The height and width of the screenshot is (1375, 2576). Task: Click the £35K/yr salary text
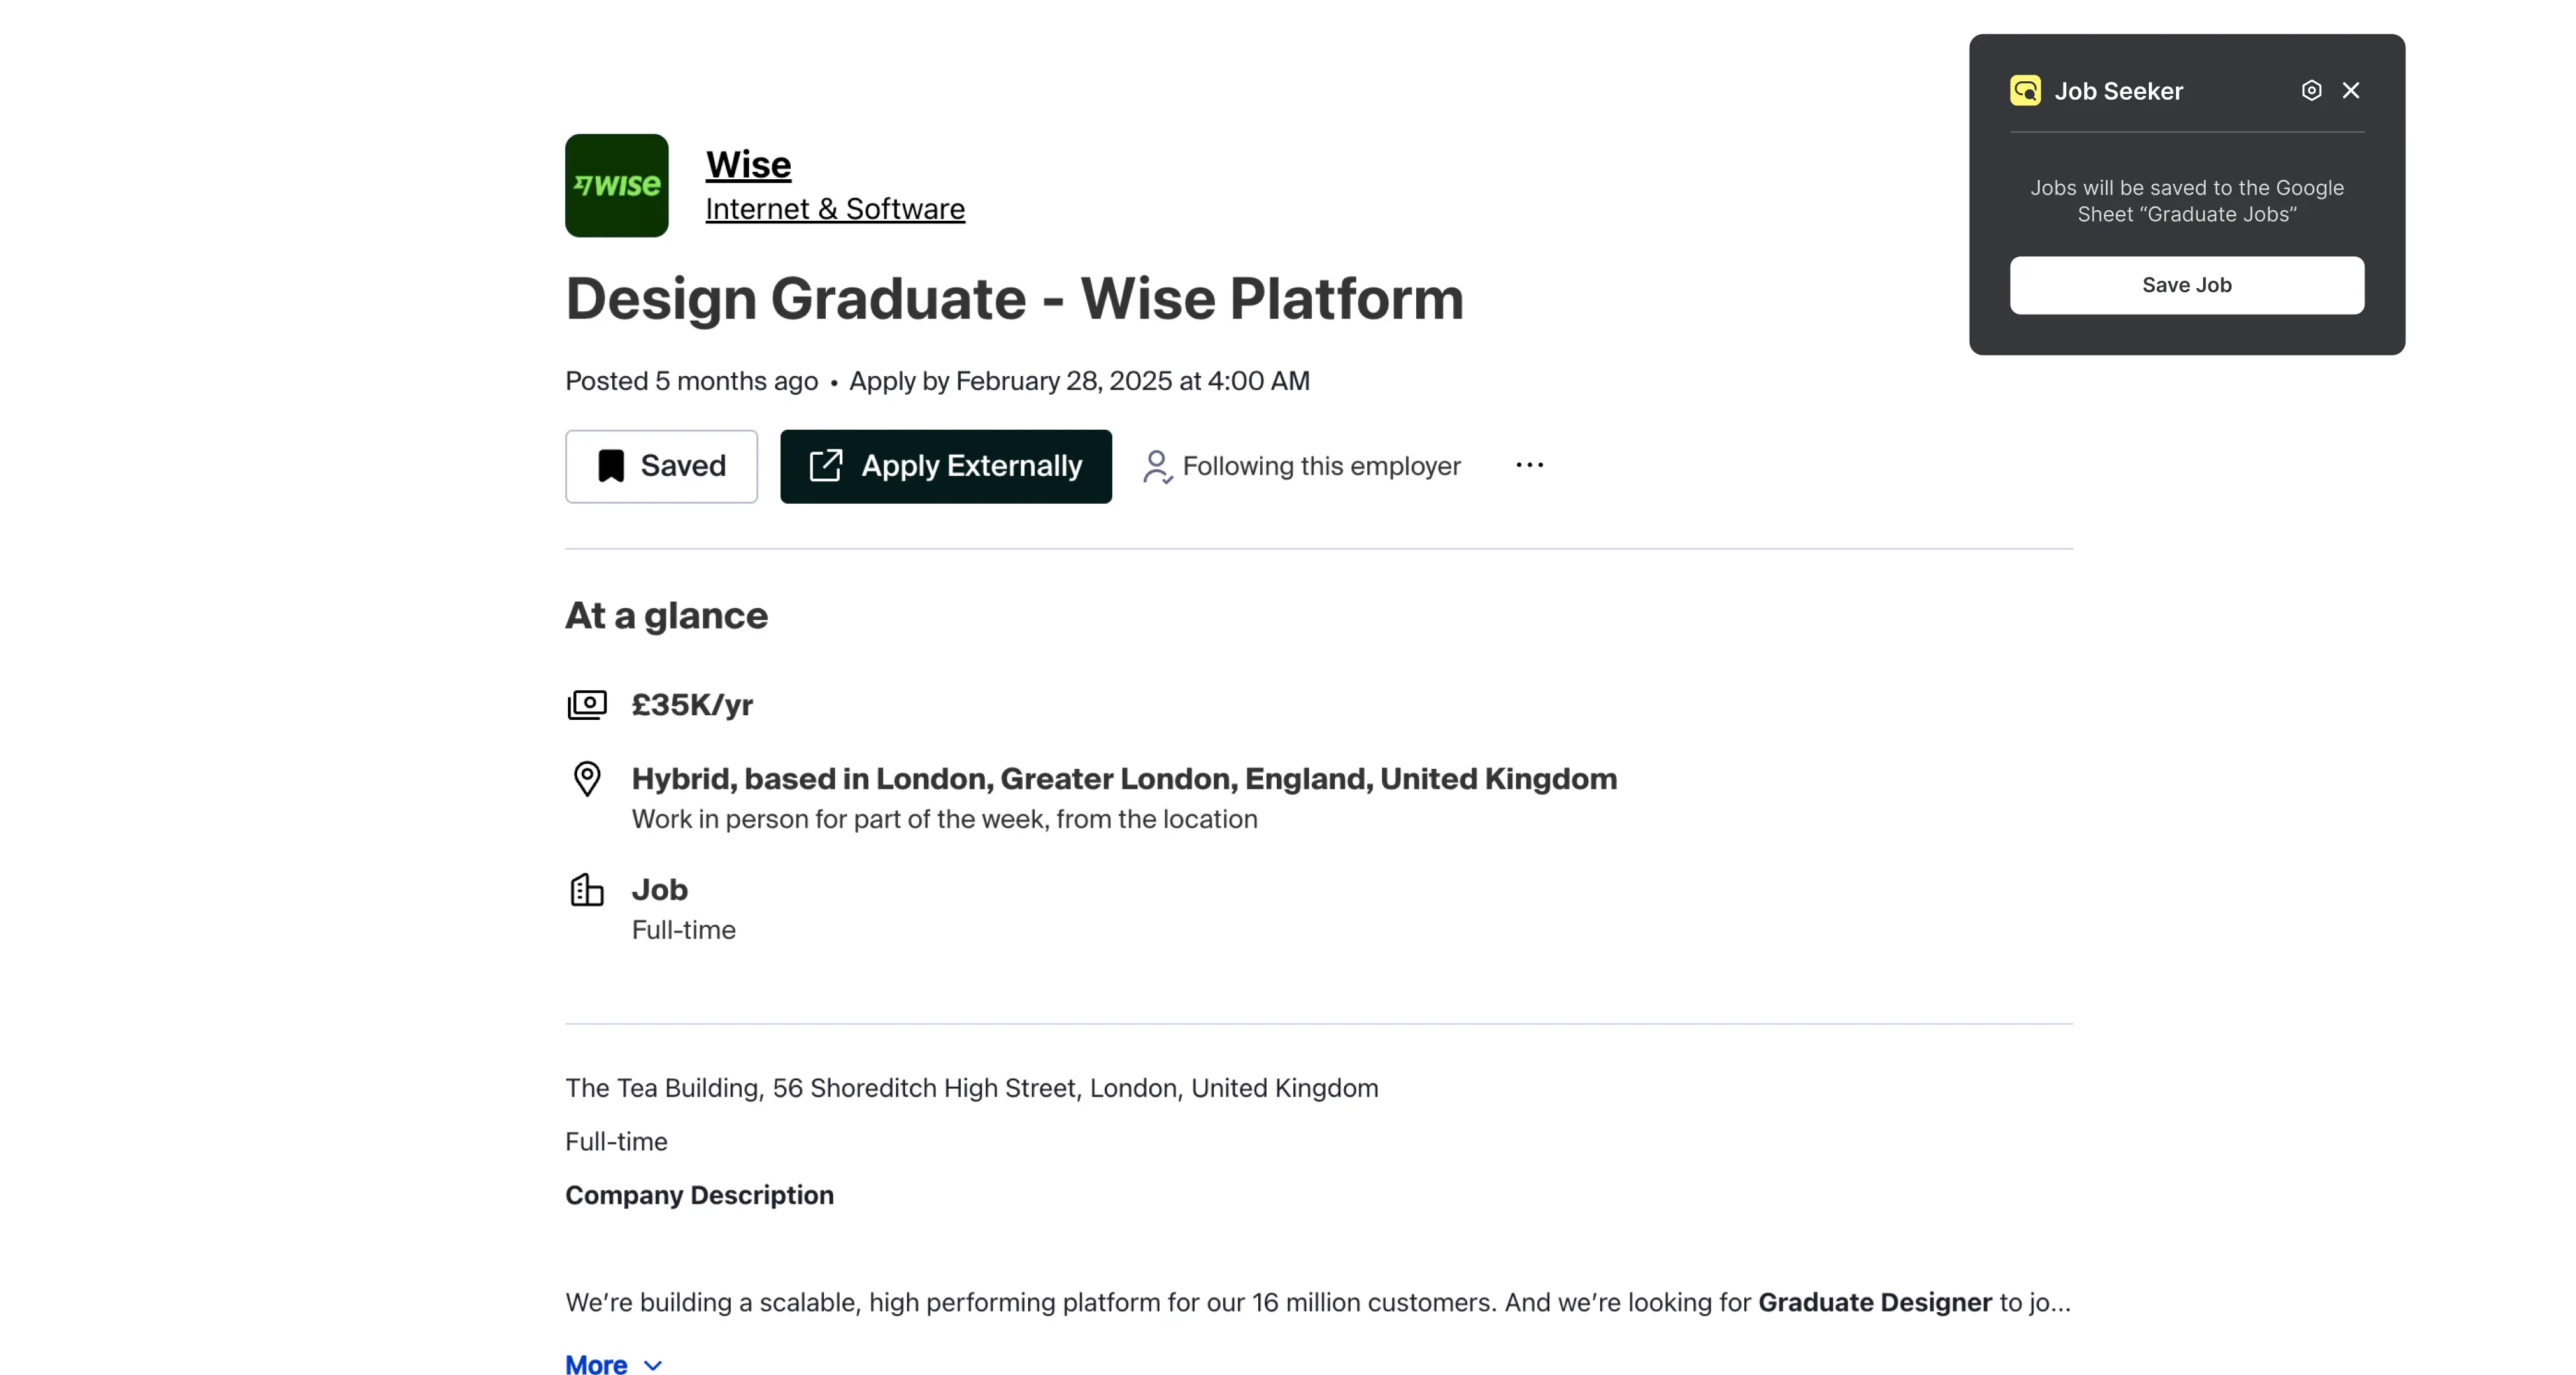pos(692,705)
